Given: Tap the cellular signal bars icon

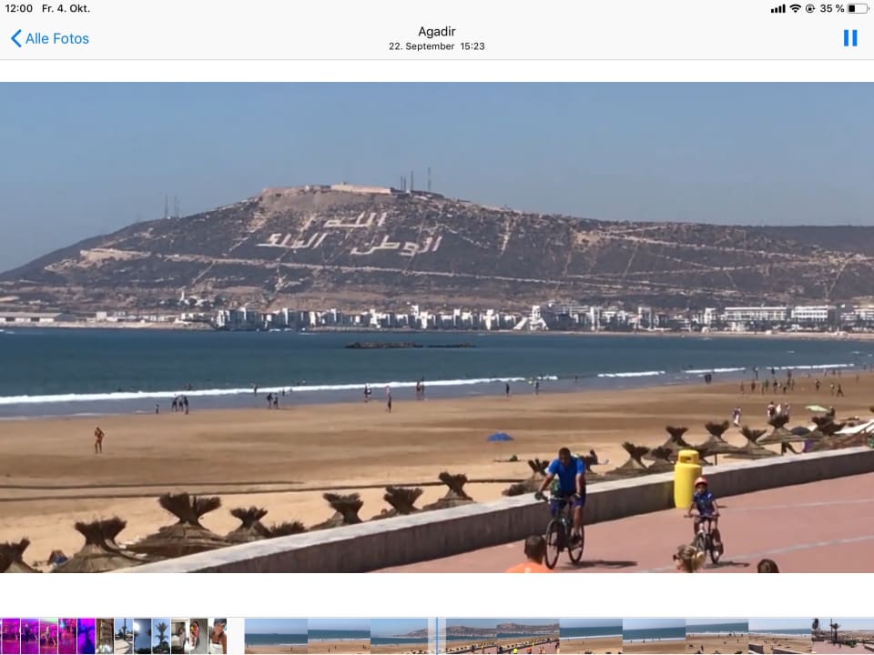Looking at the screenshot, I should pos(777,9).
